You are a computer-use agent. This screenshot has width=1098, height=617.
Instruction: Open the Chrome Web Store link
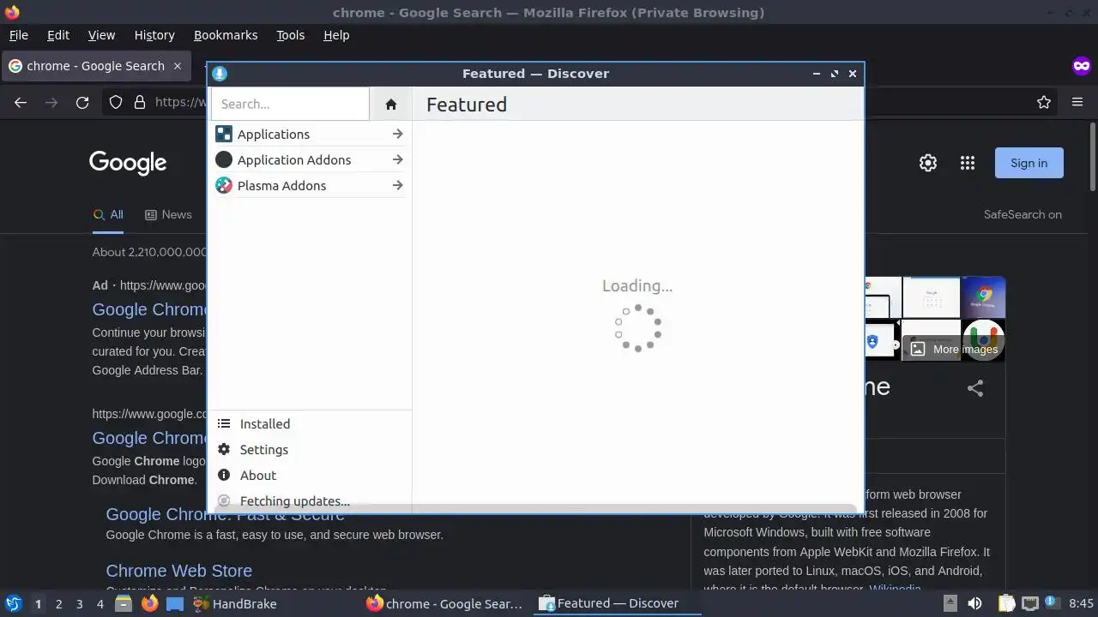[178, 571]
